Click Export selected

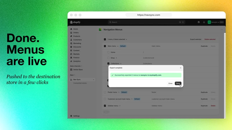(195, 39)
